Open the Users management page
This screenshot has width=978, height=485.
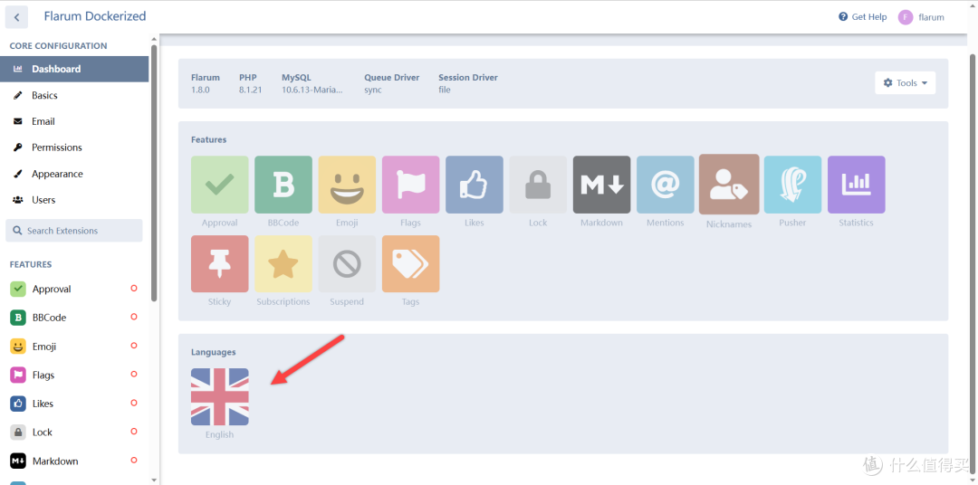[x=74, y=200]
